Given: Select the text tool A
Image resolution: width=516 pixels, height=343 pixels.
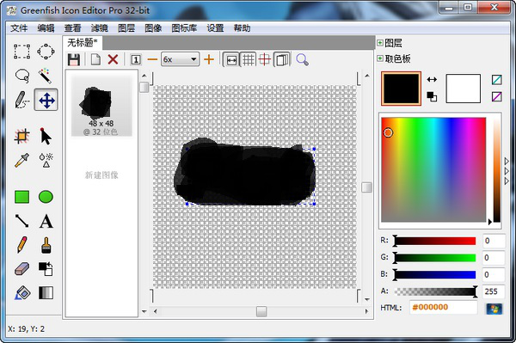Looking at the screenshot, I should [x=46, y=221].
